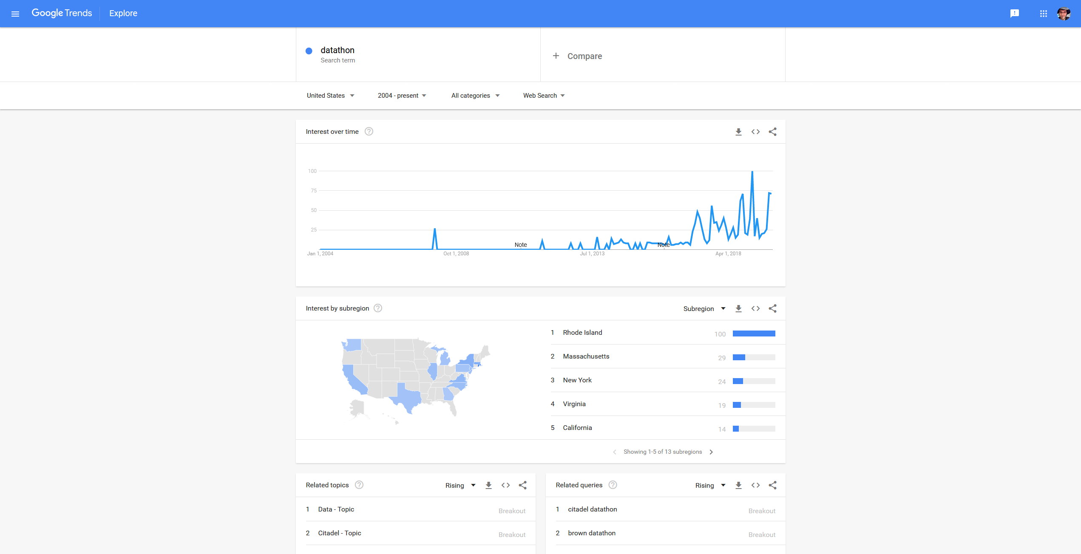Click the download icon for Interest over time
The height and width of the screenshot is (554, 1081).
tap(738, 131)
